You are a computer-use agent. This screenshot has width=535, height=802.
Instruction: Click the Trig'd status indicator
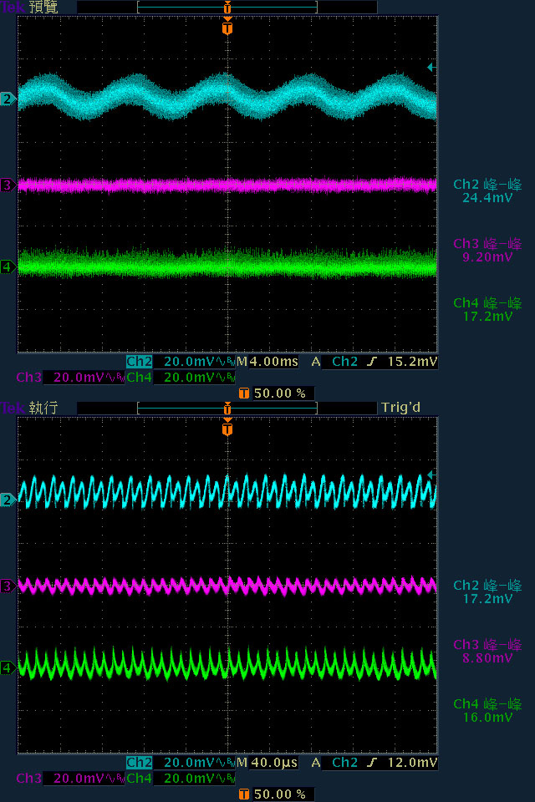click(x=401, y=408)
